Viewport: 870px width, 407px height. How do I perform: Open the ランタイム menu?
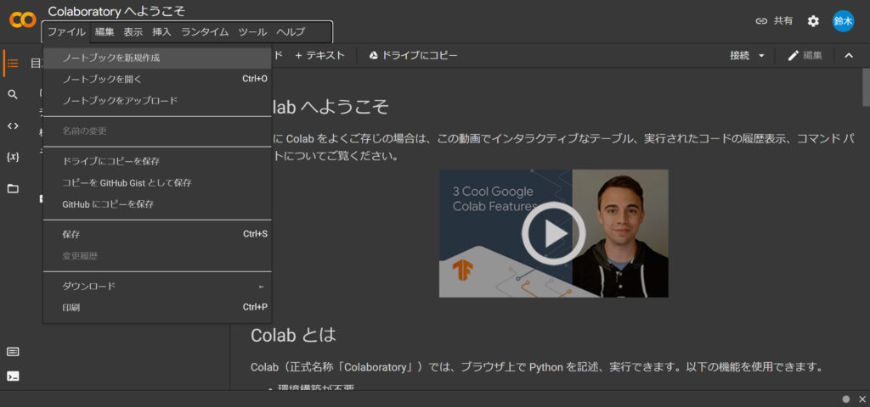(205, 32)
